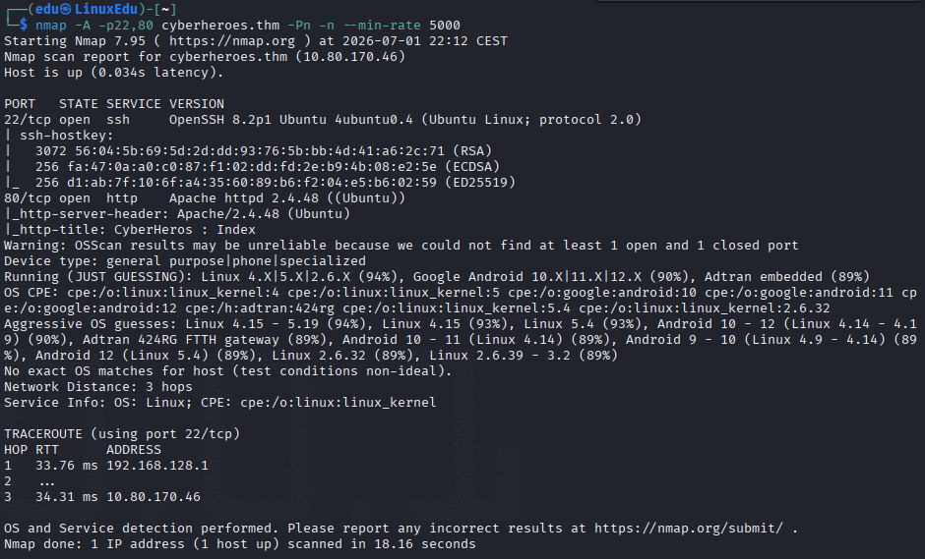Click the PORT STATE SERVICE VERSION header row
The width and height of the screenshot is (925, 559).
(x=114, y=104)
